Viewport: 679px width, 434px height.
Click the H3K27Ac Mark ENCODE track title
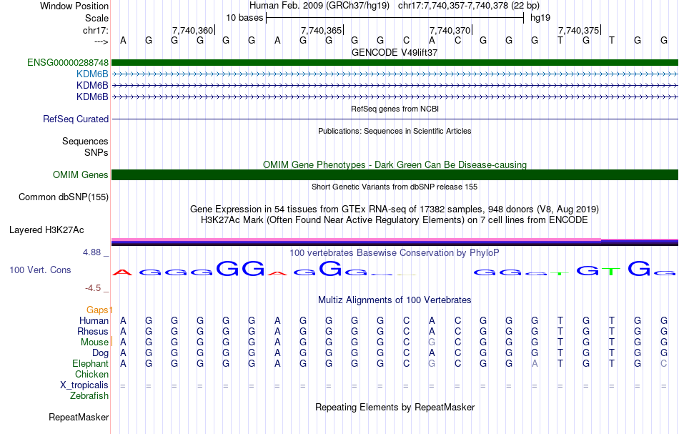[x=394, y=220]
